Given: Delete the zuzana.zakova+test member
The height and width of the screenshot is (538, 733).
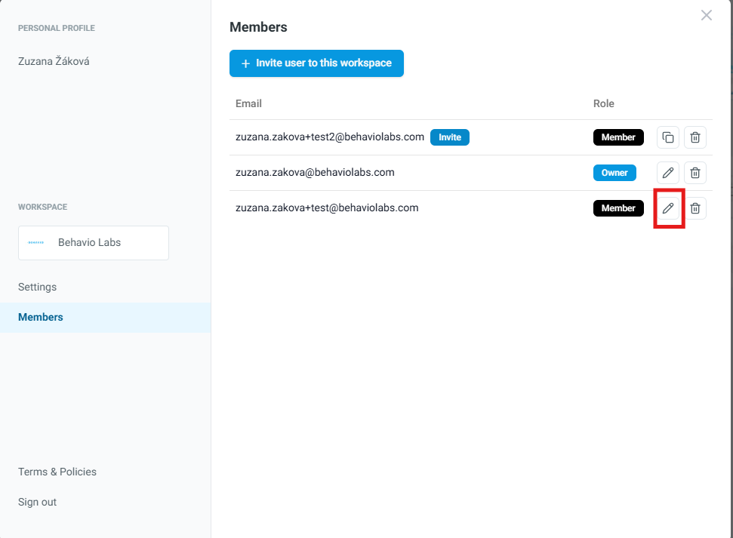Looking at the screenshot, I should click(695, 208).
